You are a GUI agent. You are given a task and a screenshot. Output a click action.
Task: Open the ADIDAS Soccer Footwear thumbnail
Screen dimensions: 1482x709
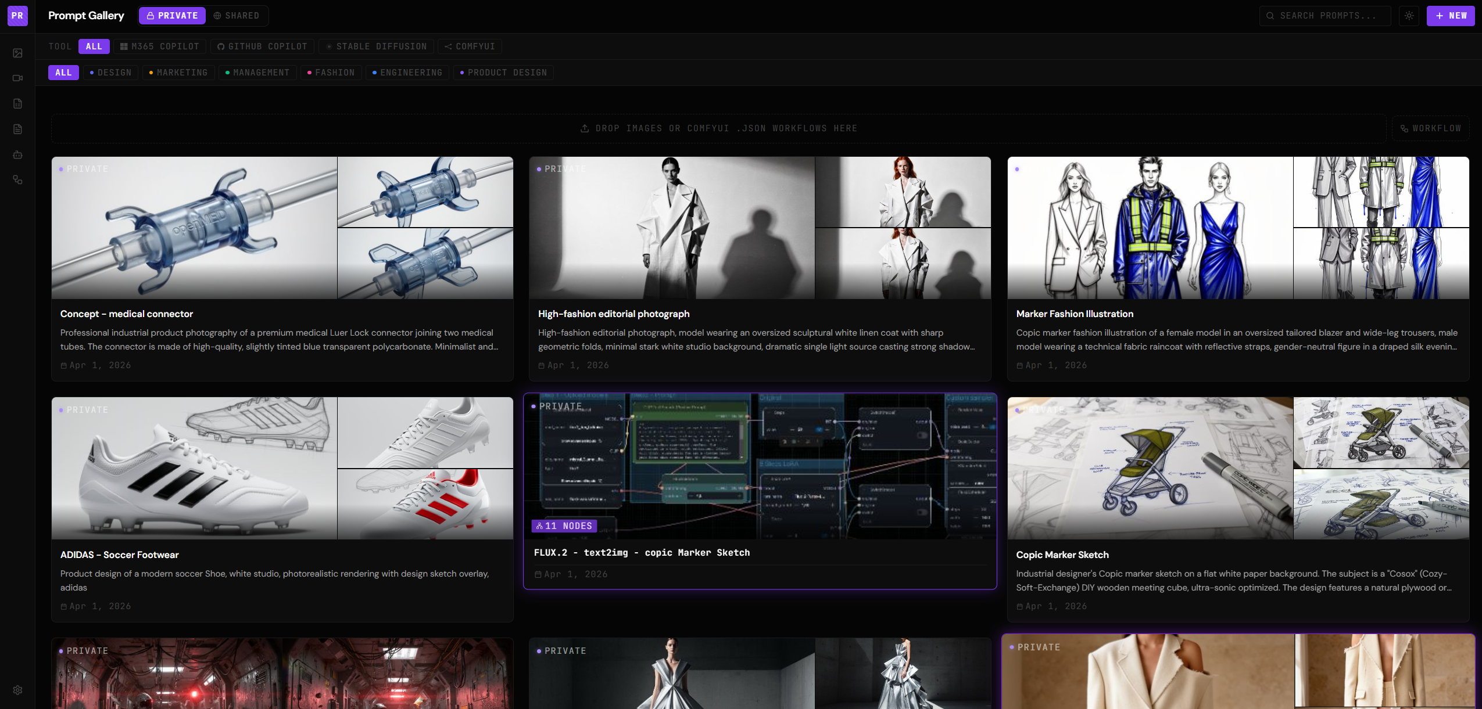(194, 468)
